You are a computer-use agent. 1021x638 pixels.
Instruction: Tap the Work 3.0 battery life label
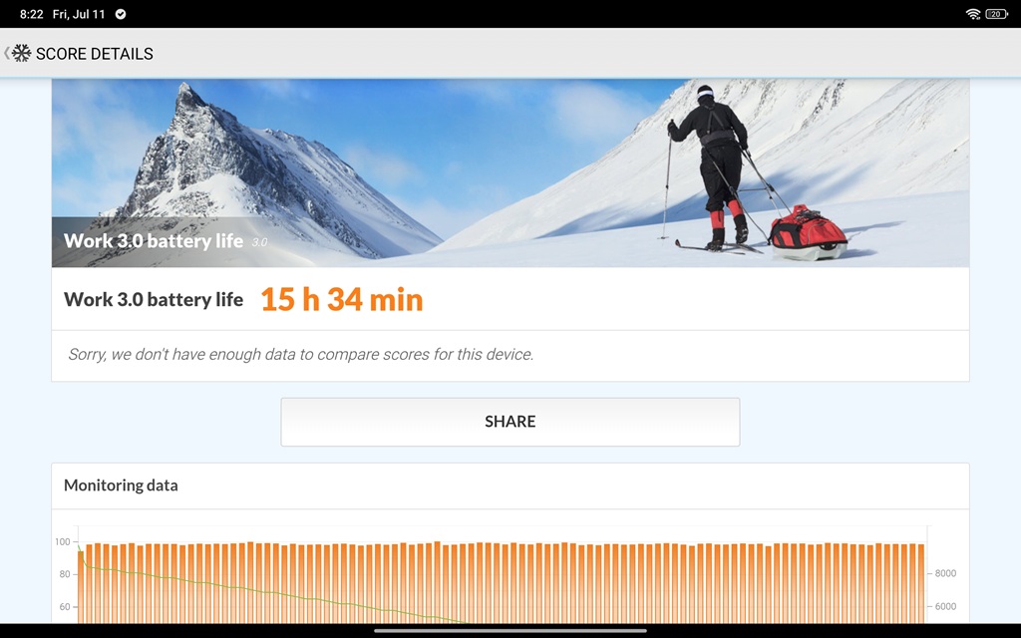pyautogui.click(x=154, y=299)
